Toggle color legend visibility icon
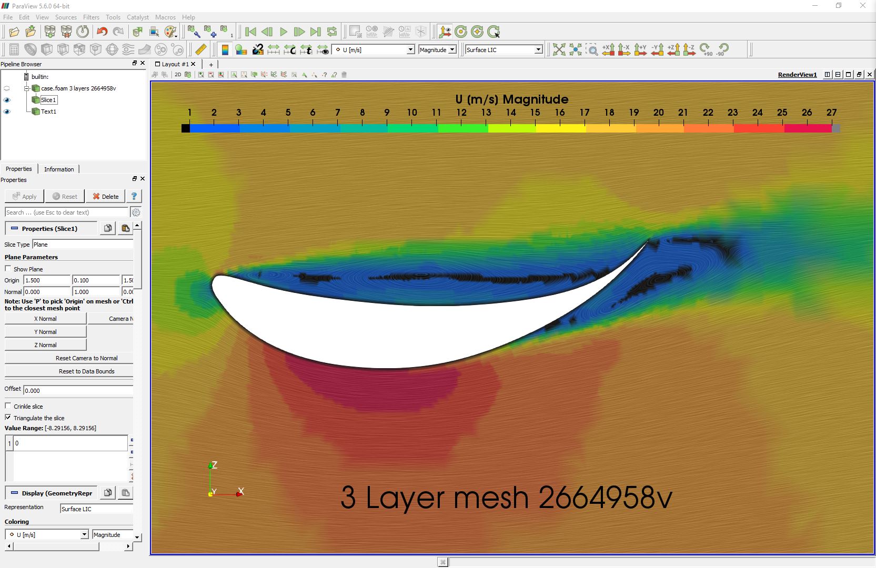Image resolution: width=876 pixels, height=568 pixels. [x=225, y=50]
